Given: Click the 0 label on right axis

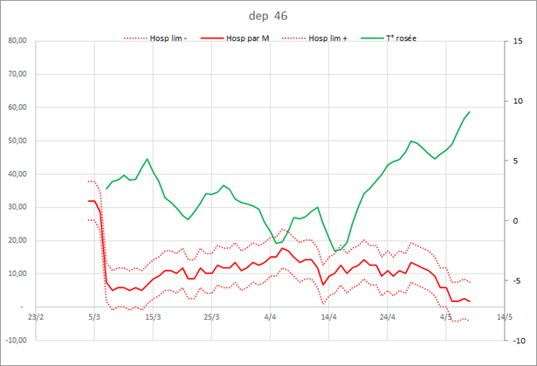Looking at the screenshot, I should (517, 220).
